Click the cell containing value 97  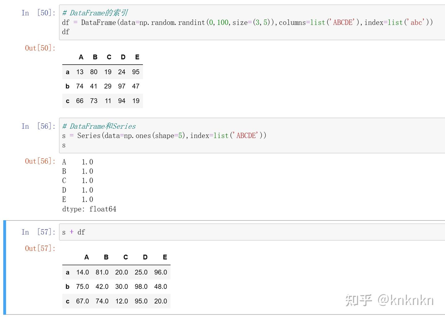[121, 86]
